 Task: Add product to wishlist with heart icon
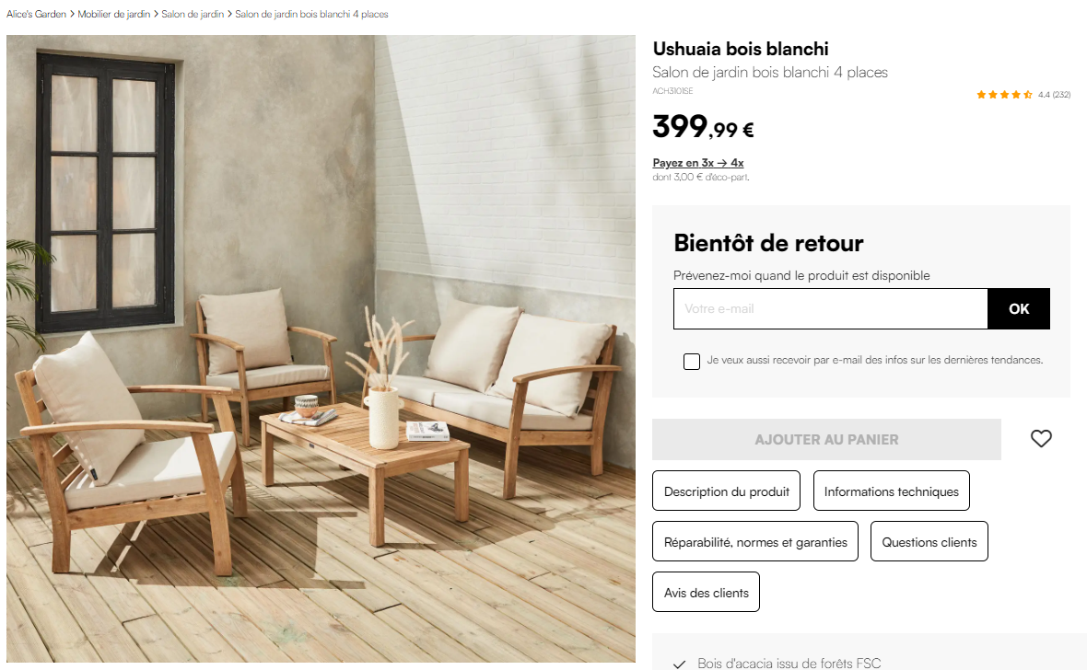click(1041, 439)
